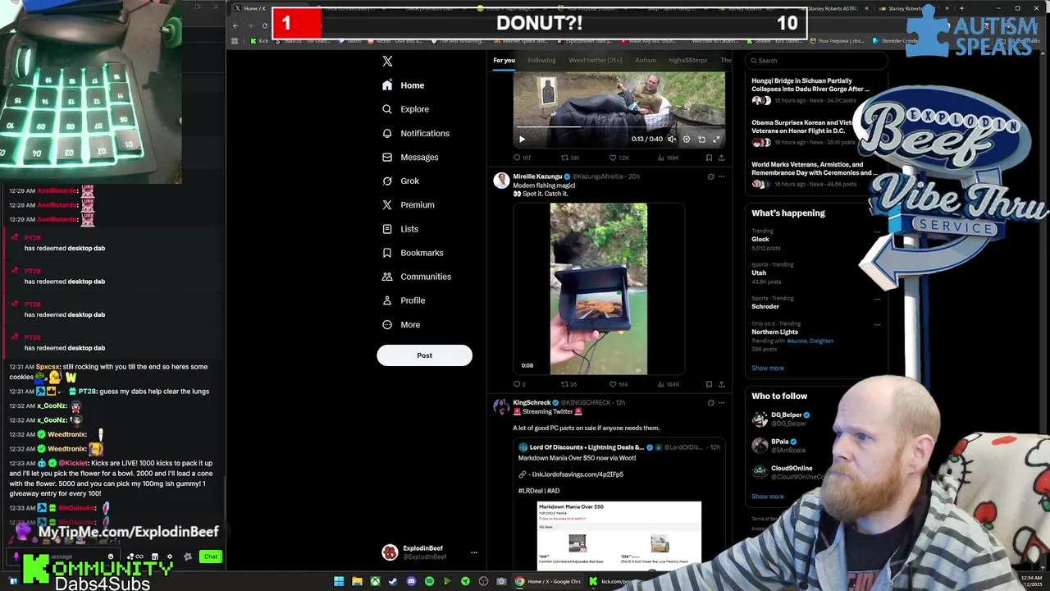Seek on the top video's progress bar
The image size is (1050, 591).
(619, 128)
